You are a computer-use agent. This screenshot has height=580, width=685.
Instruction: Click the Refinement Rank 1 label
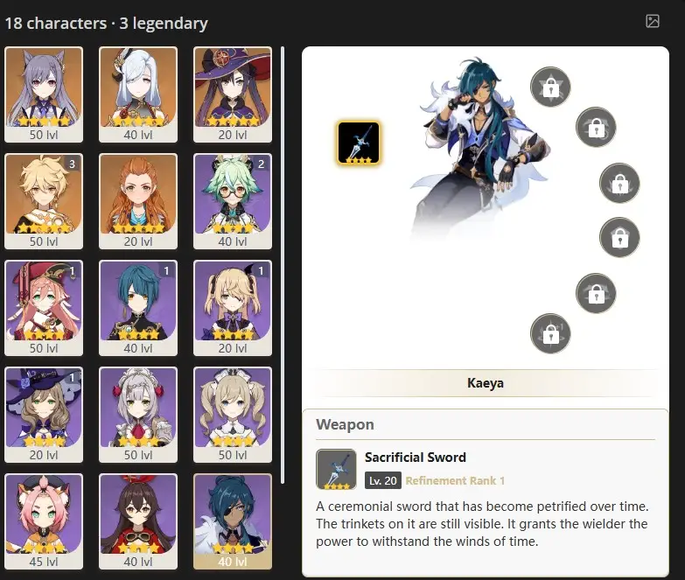[455, 480]
